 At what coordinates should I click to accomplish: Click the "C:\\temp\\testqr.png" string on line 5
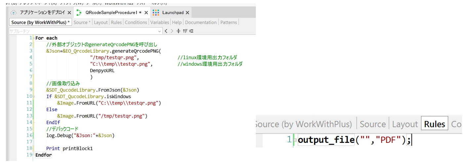121,64
